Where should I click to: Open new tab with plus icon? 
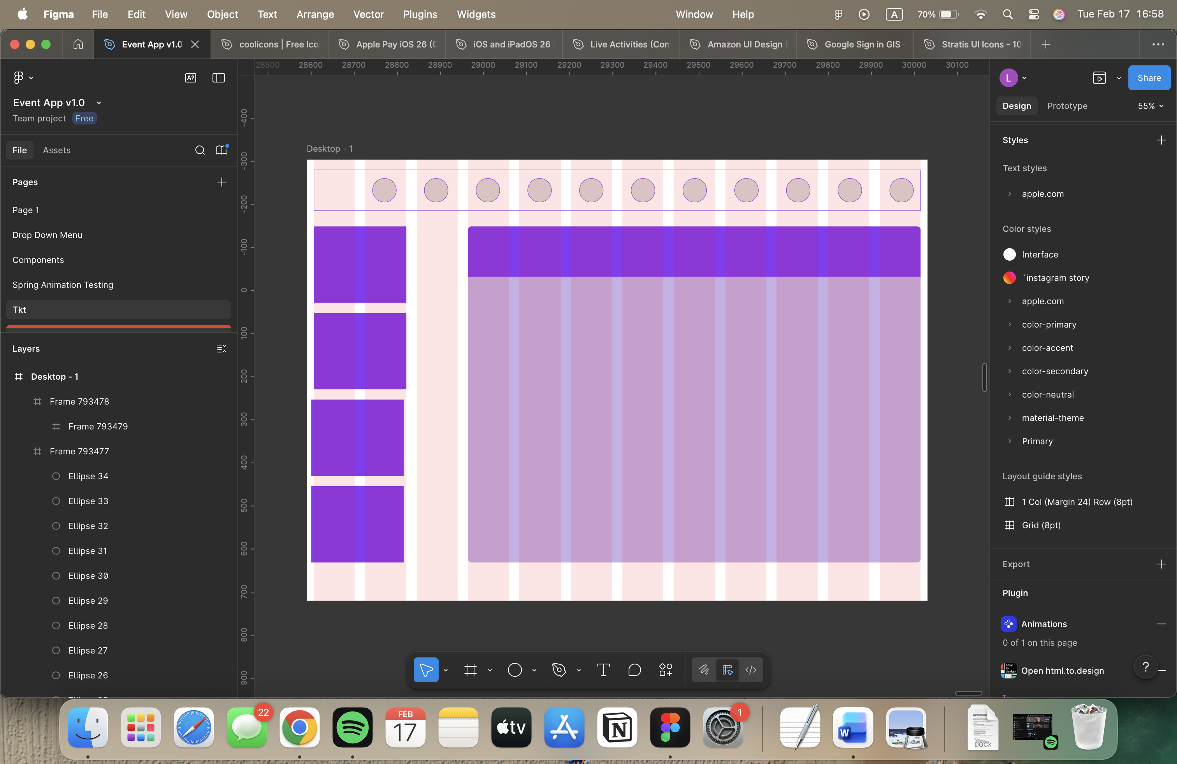point(1045,44)
